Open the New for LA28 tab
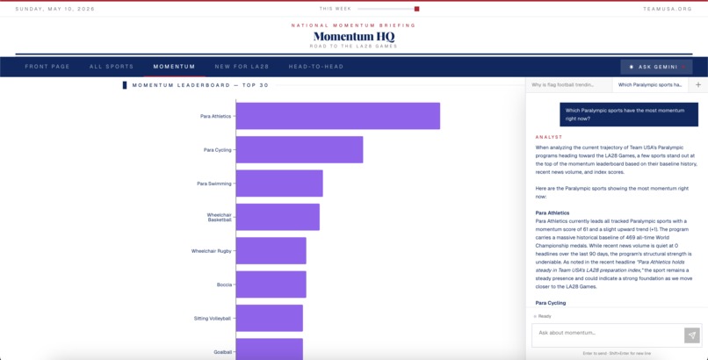 [242, 67]
